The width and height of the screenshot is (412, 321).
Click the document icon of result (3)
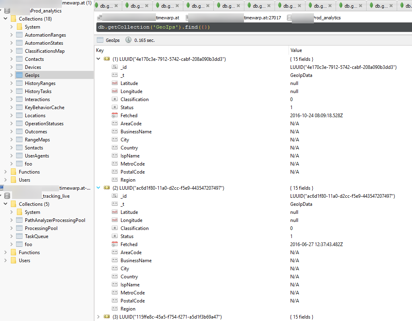pos(107,317)
